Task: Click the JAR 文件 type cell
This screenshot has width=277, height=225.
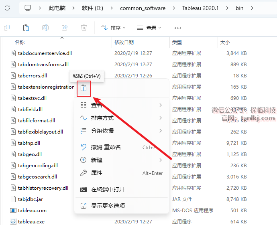Action: [x=182, y=199]
